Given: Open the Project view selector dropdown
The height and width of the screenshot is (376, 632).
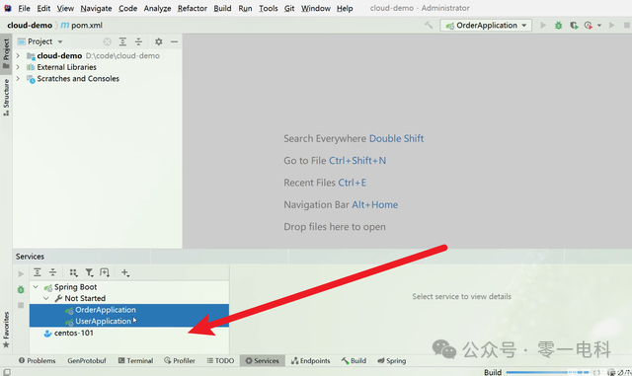Looking at the screenshot, I should pyautogui.click(x=40, y=41).
